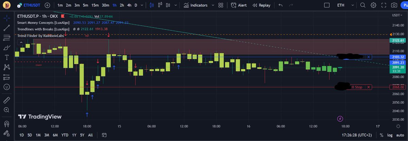Viewport: 408px width, 141px height.
Task: Open the ETHUSDT symbol search
Action: click(x=29, y=5)
